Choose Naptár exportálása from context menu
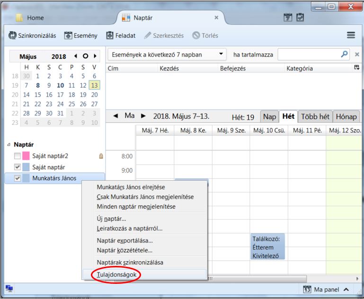Screen dimensions: 364x299 point(124,240)
